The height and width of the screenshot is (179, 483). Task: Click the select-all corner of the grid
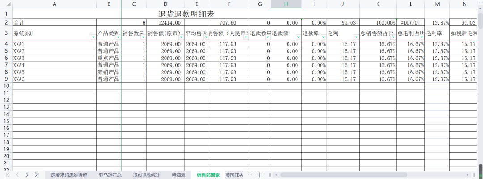coord(6,4)
